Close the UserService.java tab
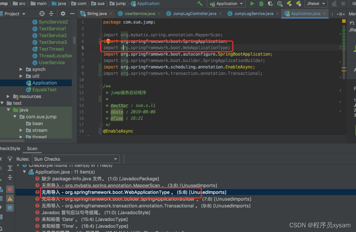The height and width of the screenshot is (232, 356). [x=159, y=14]
